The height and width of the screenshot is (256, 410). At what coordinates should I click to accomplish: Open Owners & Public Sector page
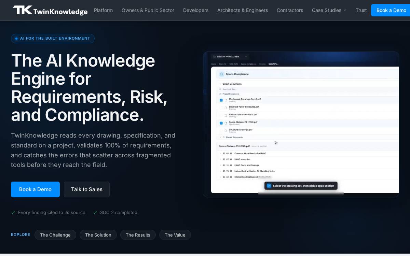pos(148,10)
